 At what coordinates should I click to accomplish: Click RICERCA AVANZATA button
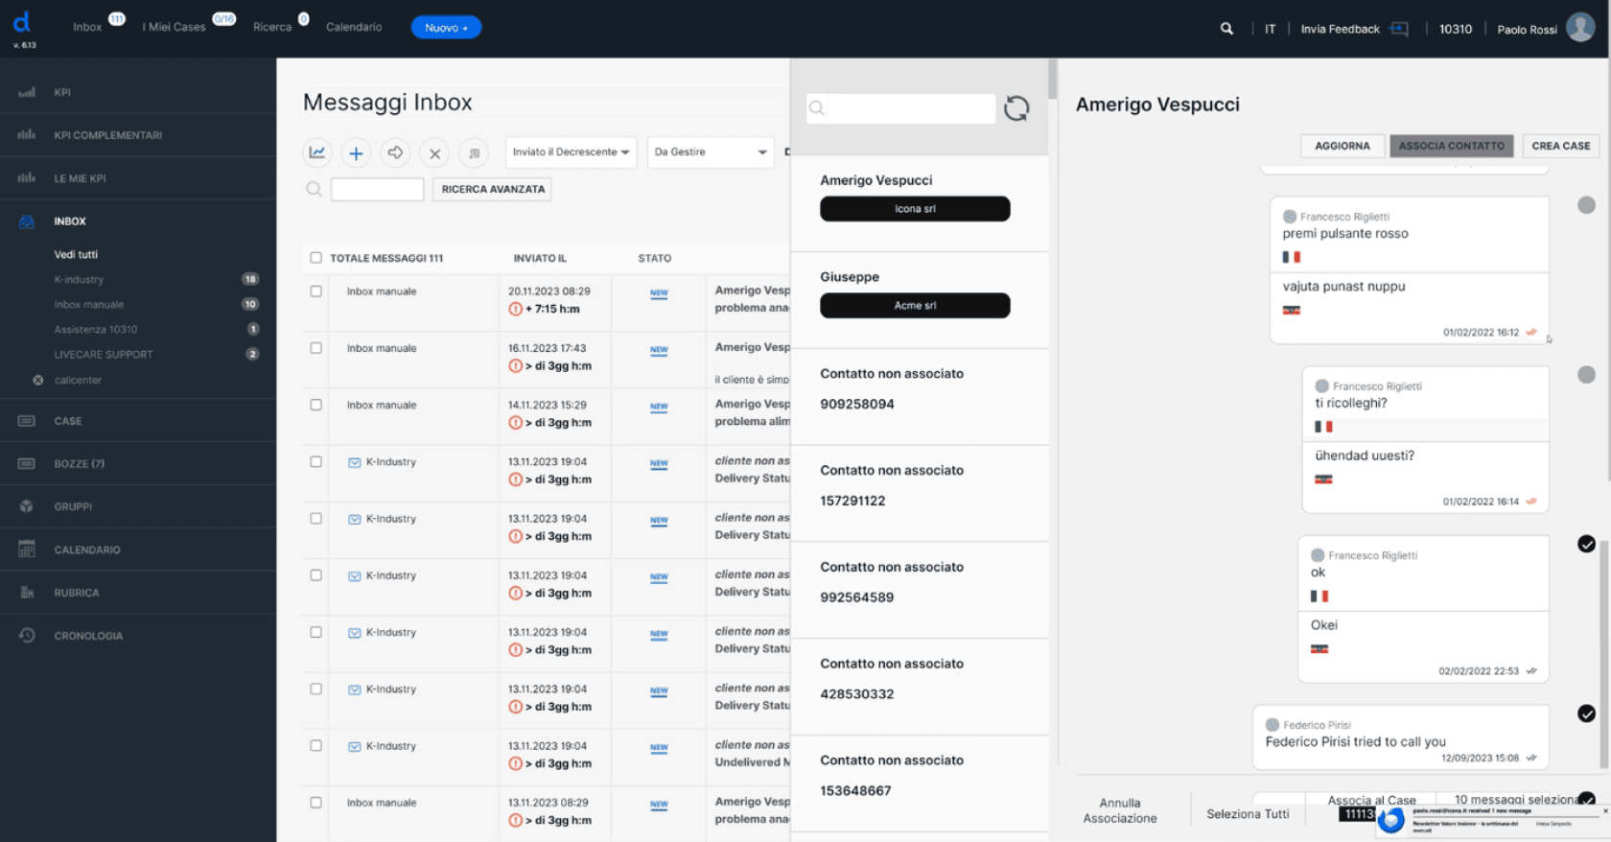pyautogui.click(x=493, y=190)
